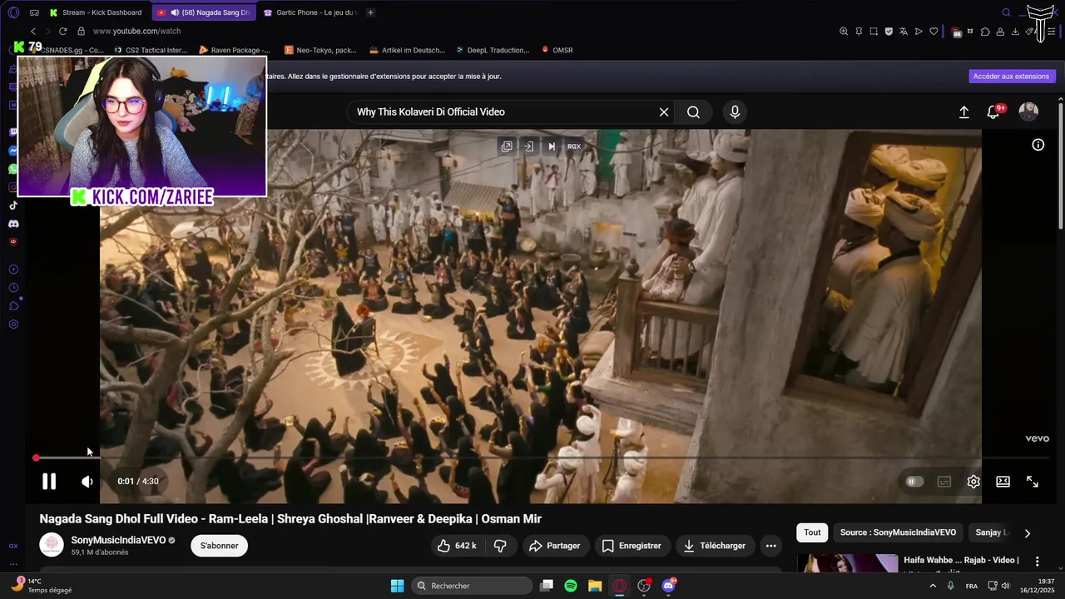Subscribe with the S'abonner button

point(220,546)
